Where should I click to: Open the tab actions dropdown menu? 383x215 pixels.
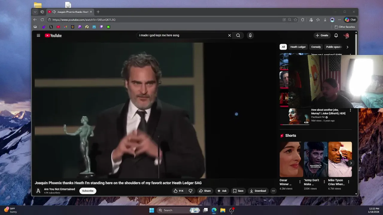(x=35, y=12)
